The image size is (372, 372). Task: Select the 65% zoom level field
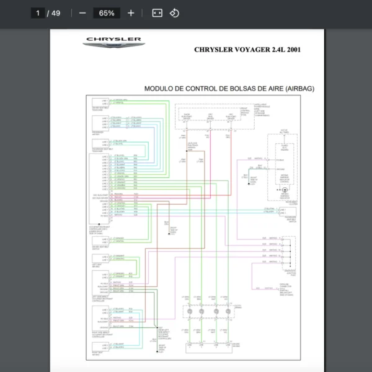pyautogui.click(x=107, y=13)
